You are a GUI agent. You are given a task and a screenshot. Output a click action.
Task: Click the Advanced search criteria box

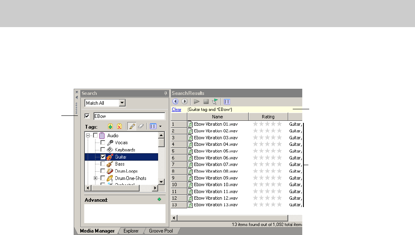pyautogui.click(x=125, y=214)
